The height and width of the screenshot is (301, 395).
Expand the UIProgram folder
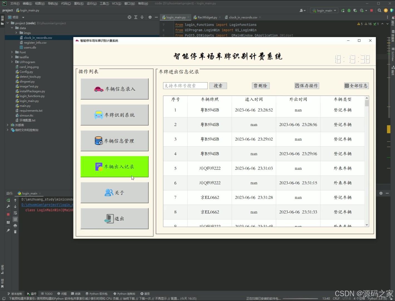(12, 62)
